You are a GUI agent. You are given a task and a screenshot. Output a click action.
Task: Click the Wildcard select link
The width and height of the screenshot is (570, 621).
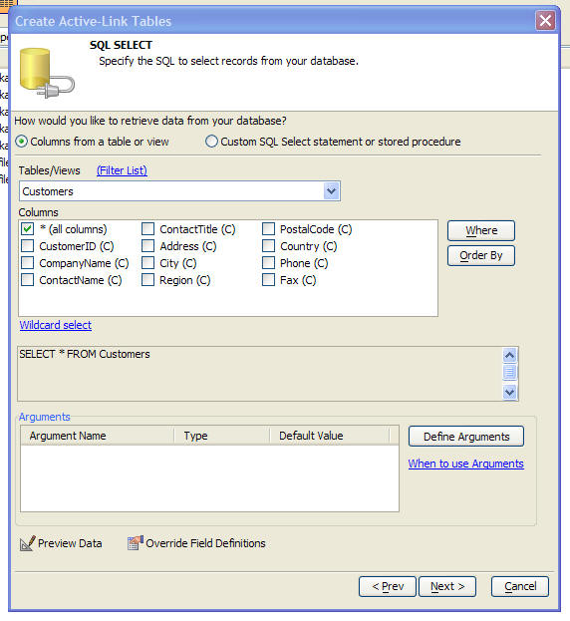click(x=56, y=325)
